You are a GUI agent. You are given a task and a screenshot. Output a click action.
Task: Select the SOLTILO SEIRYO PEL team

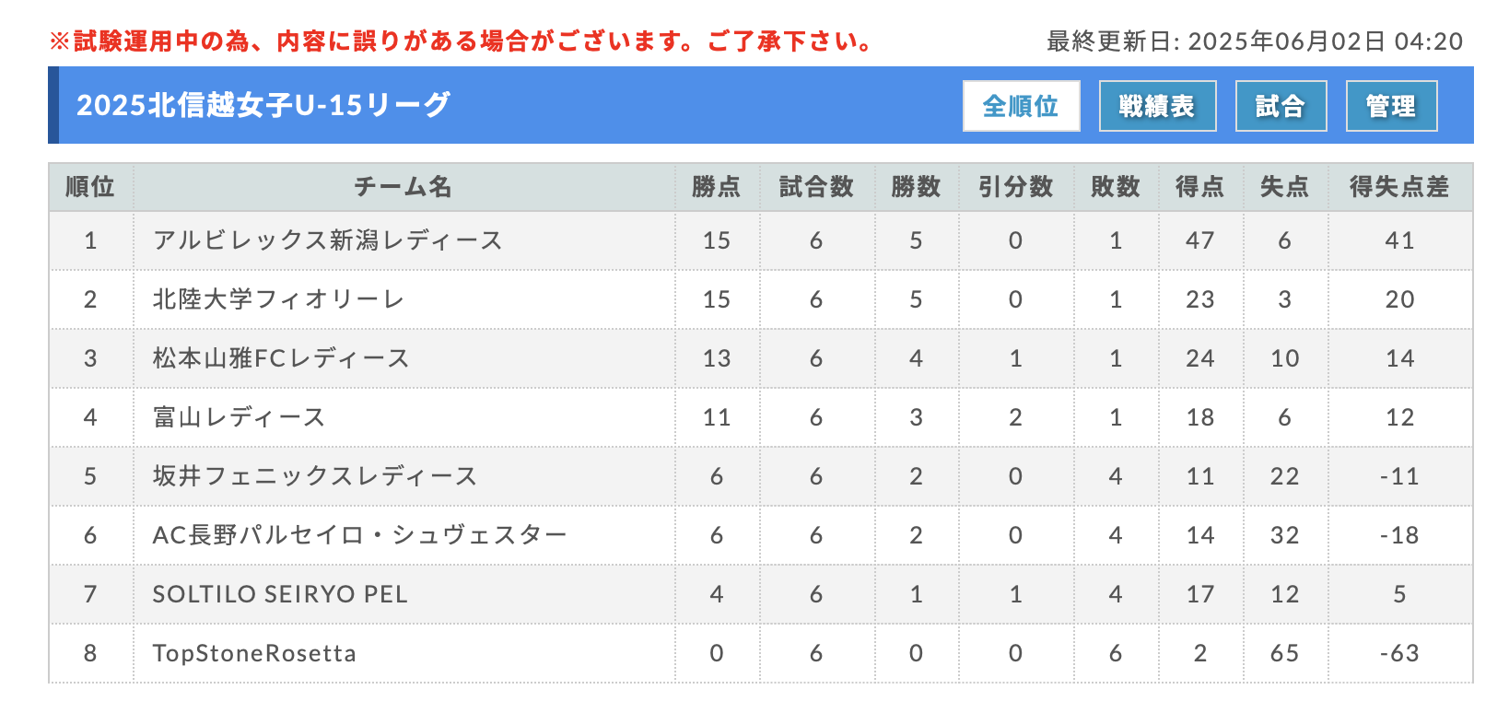click(x=280, y=594)
